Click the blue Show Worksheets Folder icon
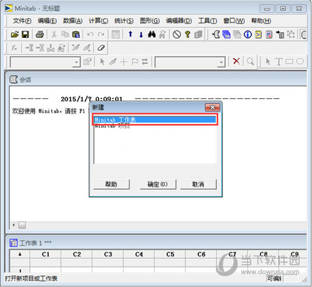Image resolution: width=312 pixels, height=287 pixels. pos(227,34)
